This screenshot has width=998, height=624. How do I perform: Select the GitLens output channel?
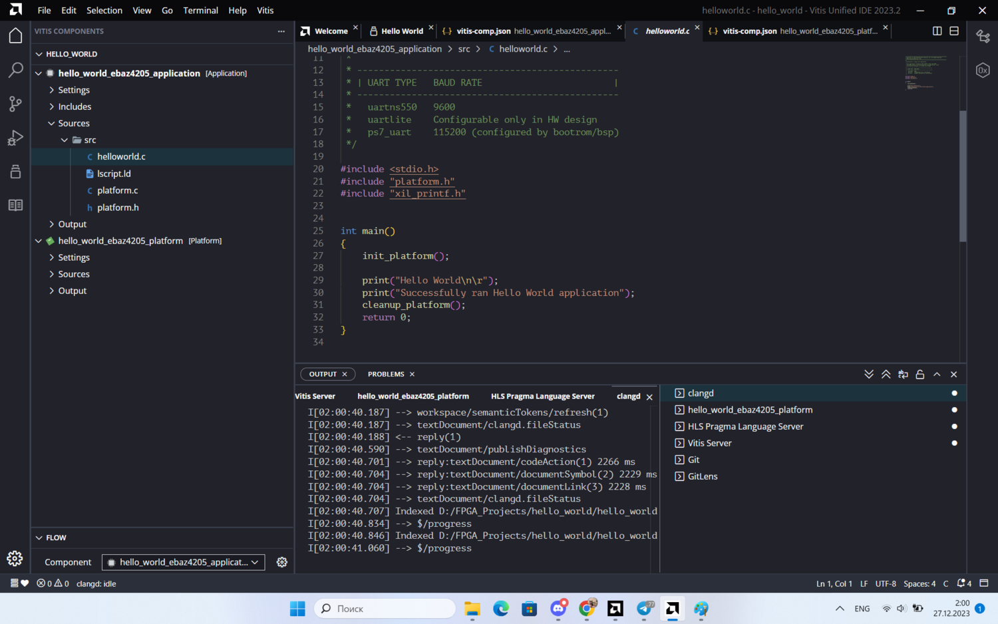(x=703, y=476)
